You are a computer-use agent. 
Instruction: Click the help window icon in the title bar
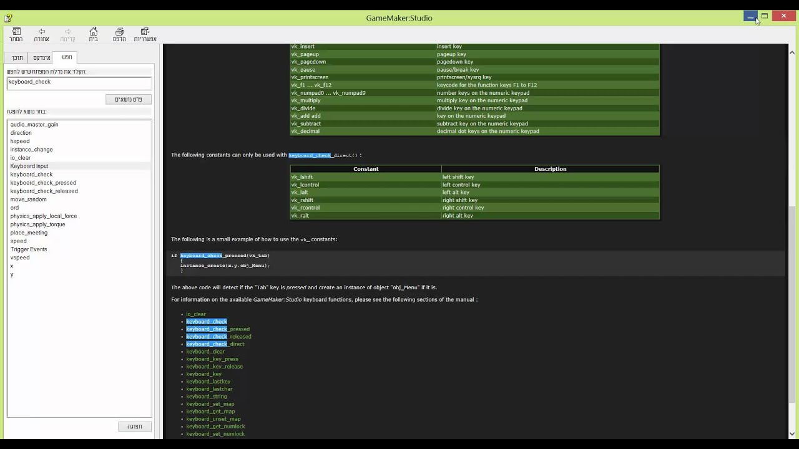point(8,17)
